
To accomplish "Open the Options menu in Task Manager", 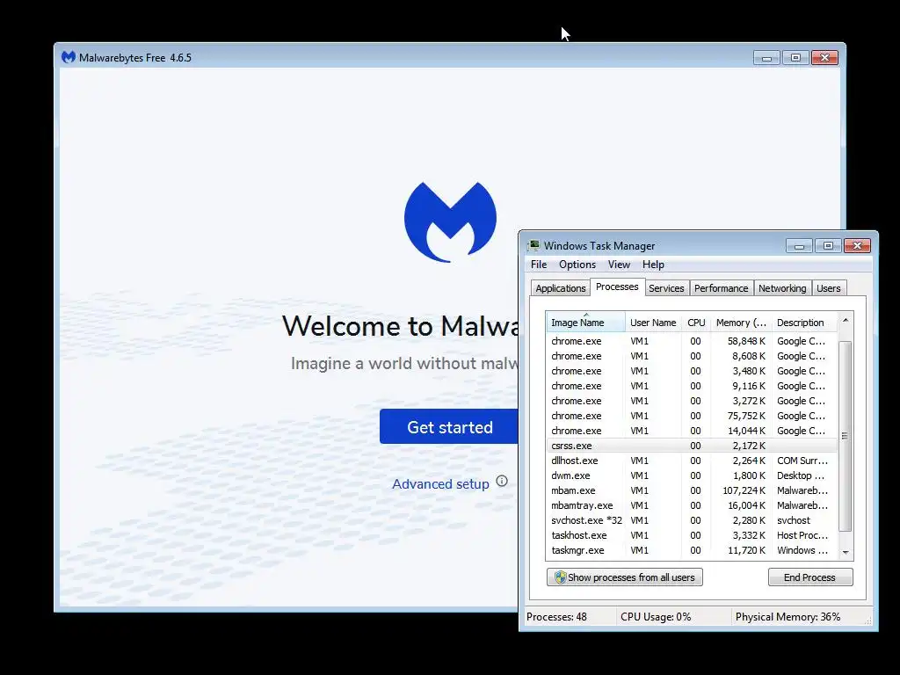I will (x=577, y=265).
